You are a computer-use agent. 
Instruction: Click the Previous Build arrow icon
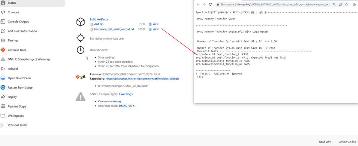pyautogui.click(x=3, y=125)
